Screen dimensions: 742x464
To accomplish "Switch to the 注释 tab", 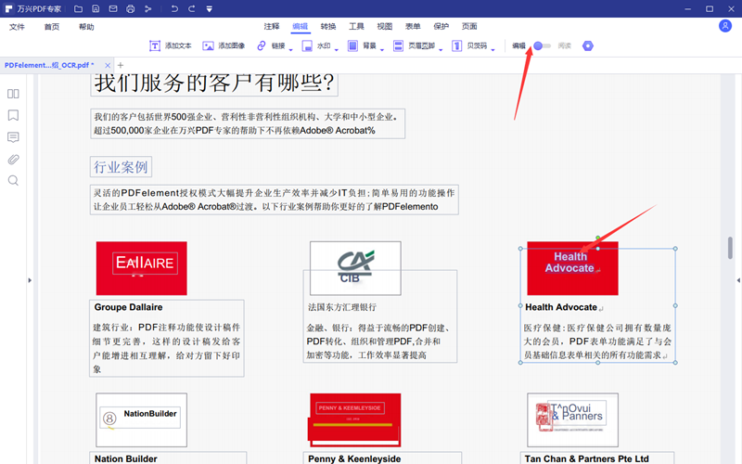I will pyautogui.click(x=271, y=27).
